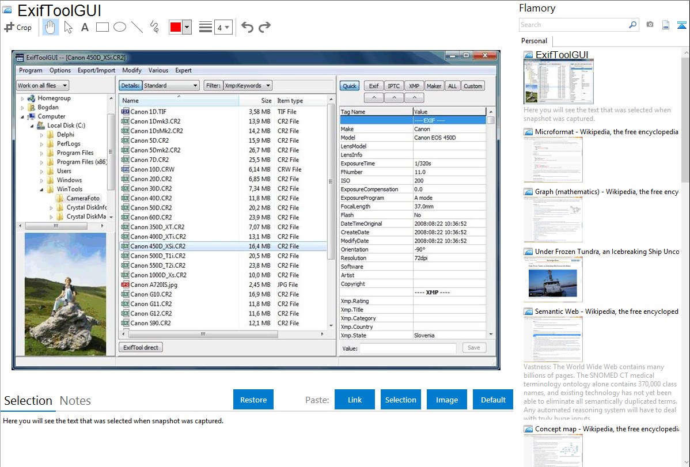Click the ExifTool direct button
The image size is (690, 467).
click(141, 347)
